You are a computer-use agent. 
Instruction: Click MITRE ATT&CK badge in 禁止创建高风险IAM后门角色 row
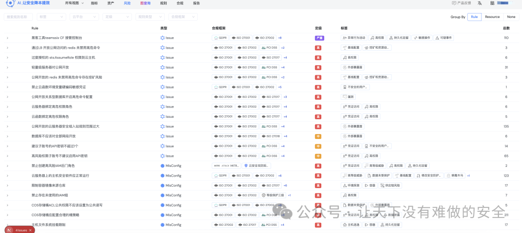pos(226,165)
